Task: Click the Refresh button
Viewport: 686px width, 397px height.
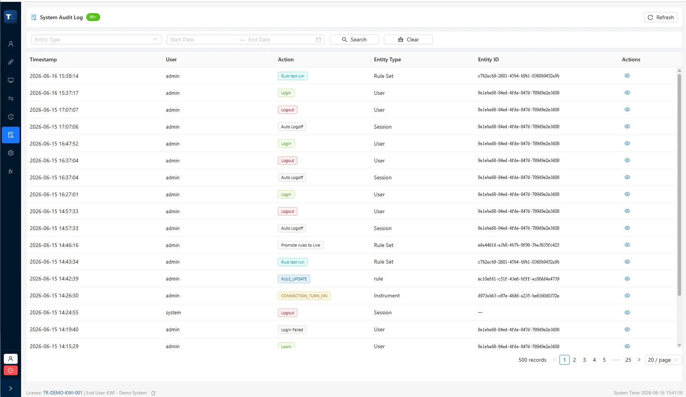Action: 660,17
